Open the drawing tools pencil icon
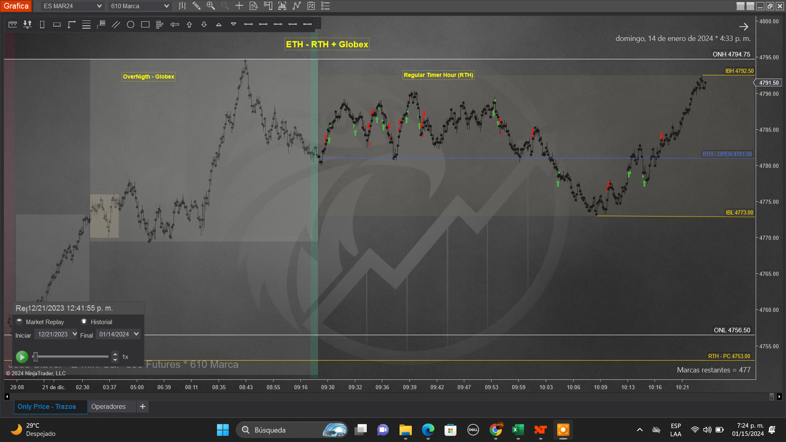The image size is (786, 442). (x=196, y=6)
